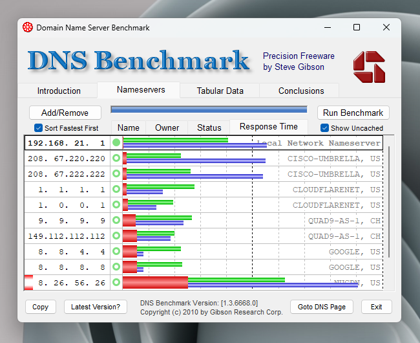Click the DNS Benchmark Version text
Viewport: 420px width, 343px height.
[199, 303]
